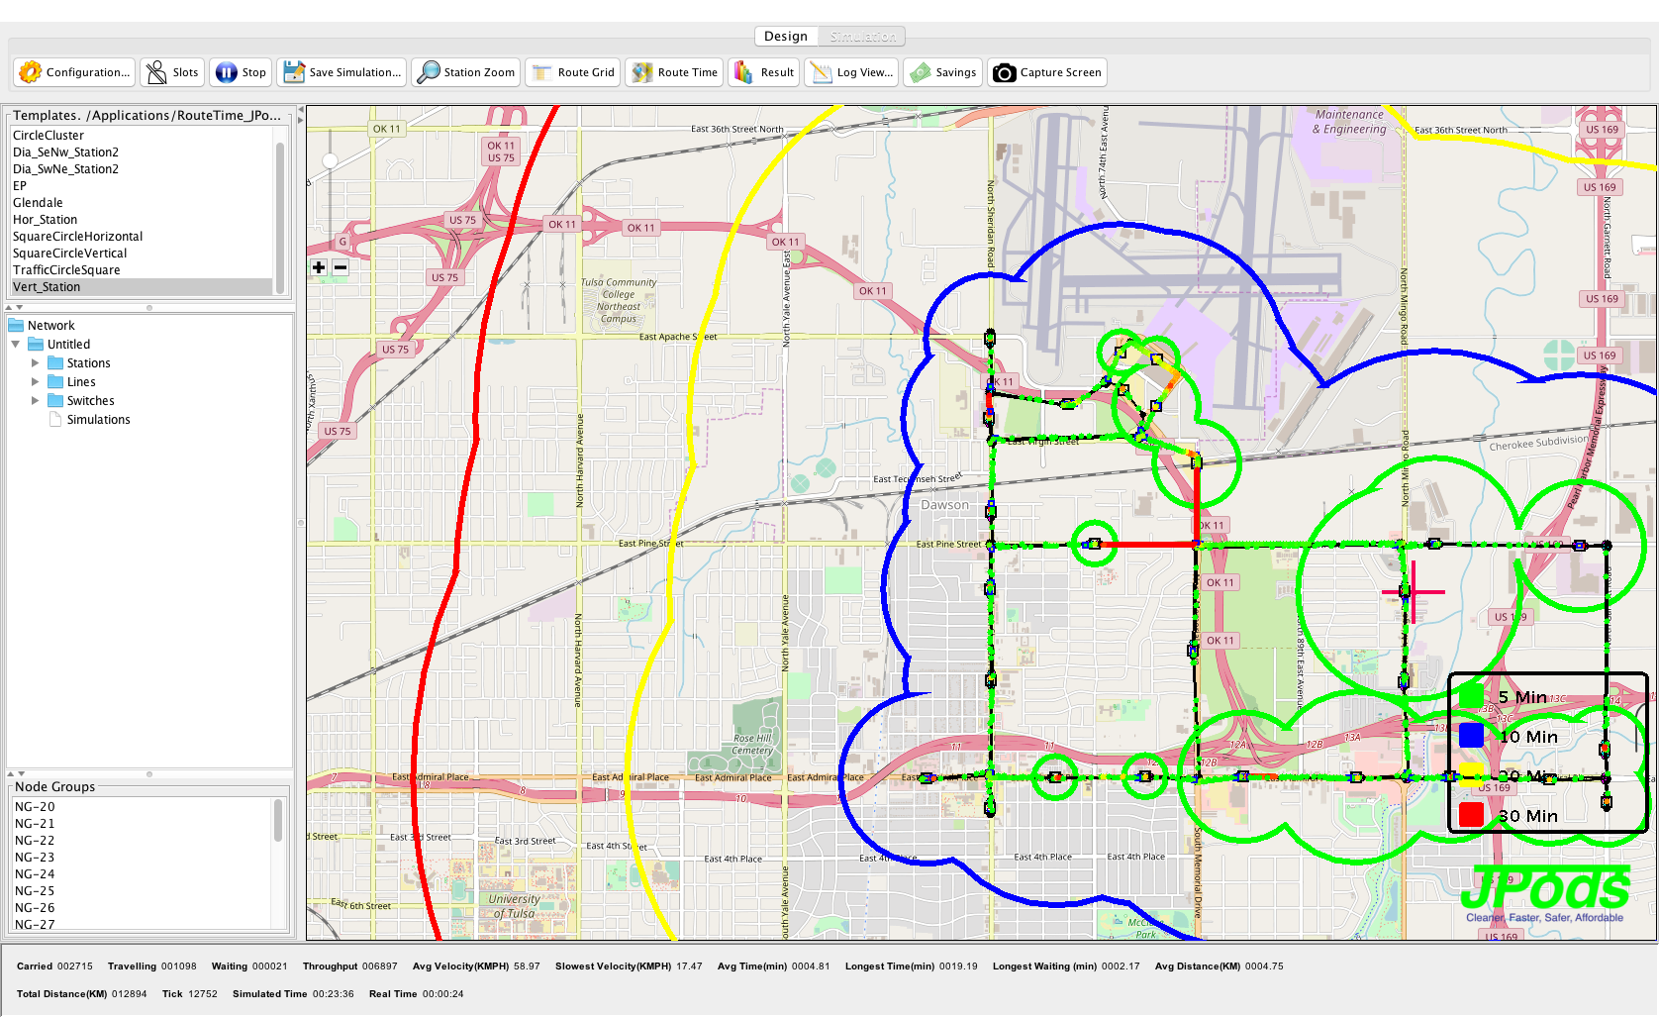Open the Result chart icon
The width and height of the screenshot is (1659, 1017).
click(744, 72)
